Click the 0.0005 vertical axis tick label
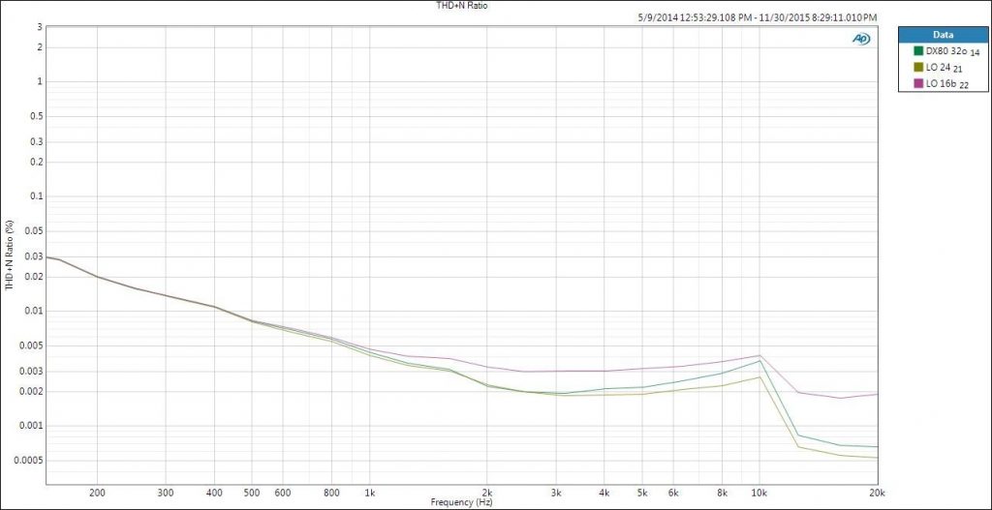 [28, 461]
